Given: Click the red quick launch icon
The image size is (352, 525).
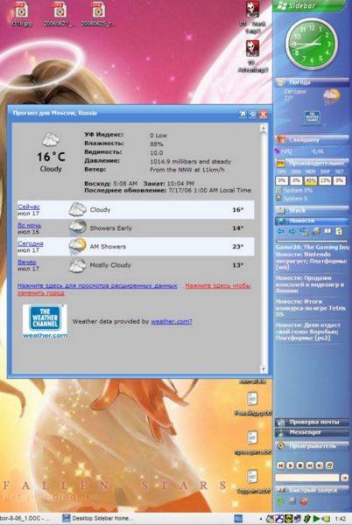Looking at the screenshot, I should (x=304, y=501).
